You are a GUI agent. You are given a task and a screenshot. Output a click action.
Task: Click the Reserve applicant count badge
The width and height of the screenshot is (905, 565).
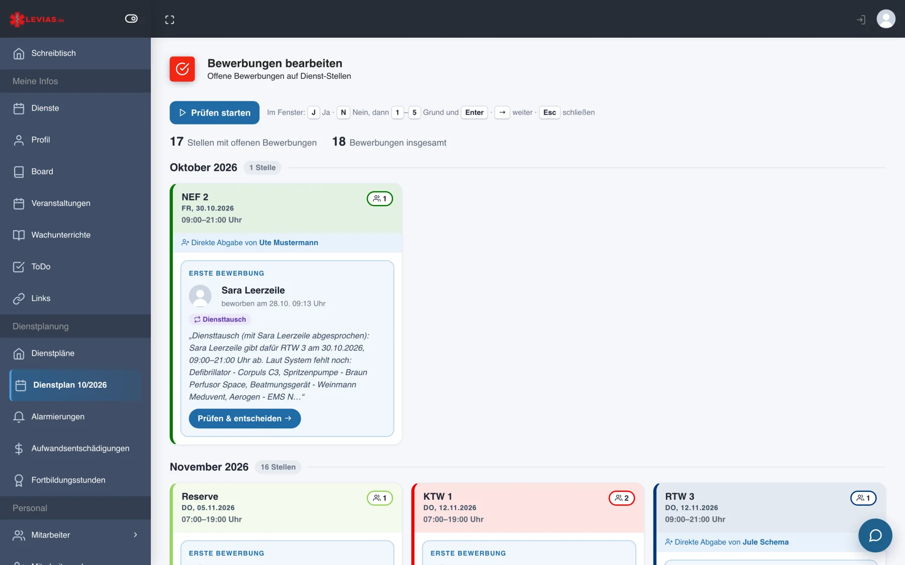[380, 498]
